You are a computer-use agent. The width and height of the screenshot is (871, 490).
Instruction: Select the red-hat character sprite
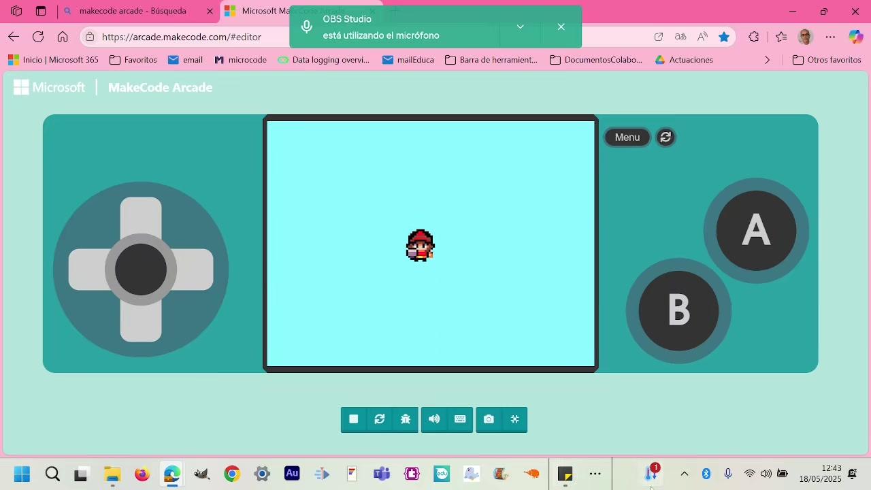(420, 246)
